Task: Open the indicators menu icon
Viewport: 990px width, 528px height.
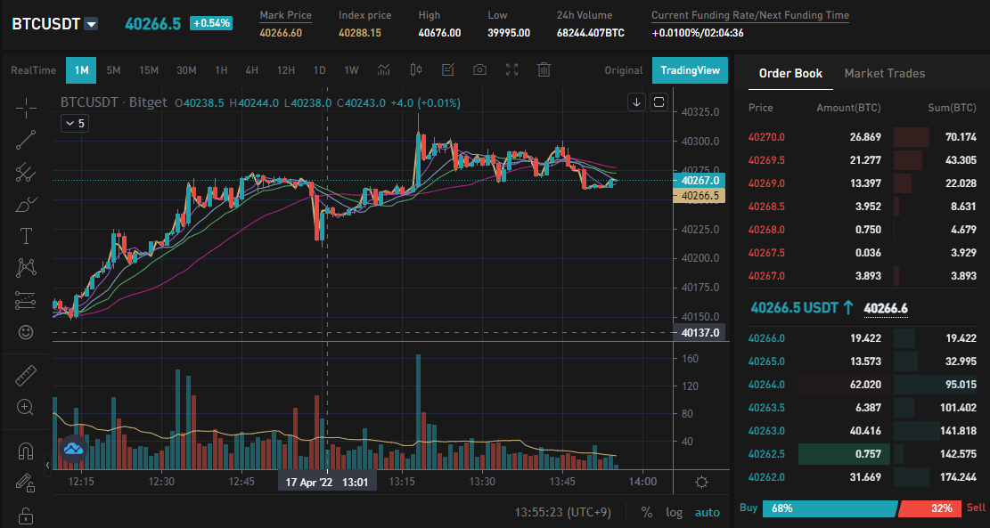Action: pyautogui.click(x=383, y=70)
